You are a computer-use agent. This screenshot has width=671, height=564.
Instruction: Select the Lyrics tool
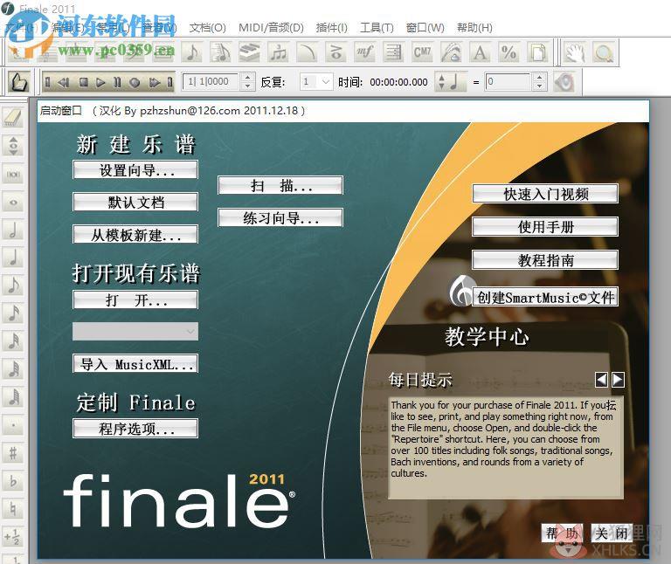point(451,52)
